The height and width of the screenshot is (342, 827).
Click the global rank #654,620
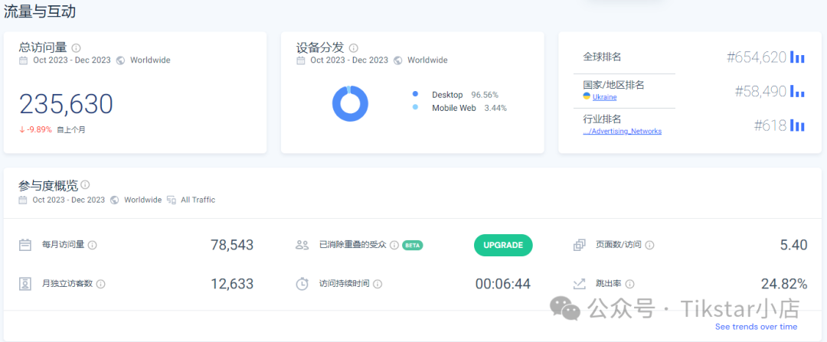point(757,57)
